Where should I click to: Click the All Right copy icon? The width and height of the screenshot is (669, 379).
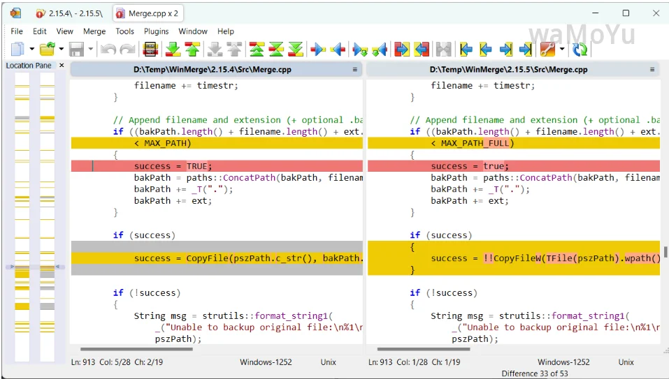click(x=401, y=50)
